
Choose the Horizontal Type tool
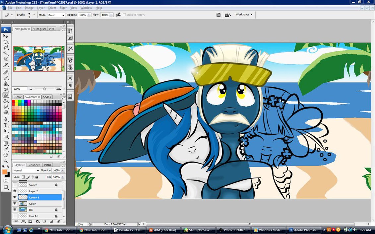(x=6, y=125)
